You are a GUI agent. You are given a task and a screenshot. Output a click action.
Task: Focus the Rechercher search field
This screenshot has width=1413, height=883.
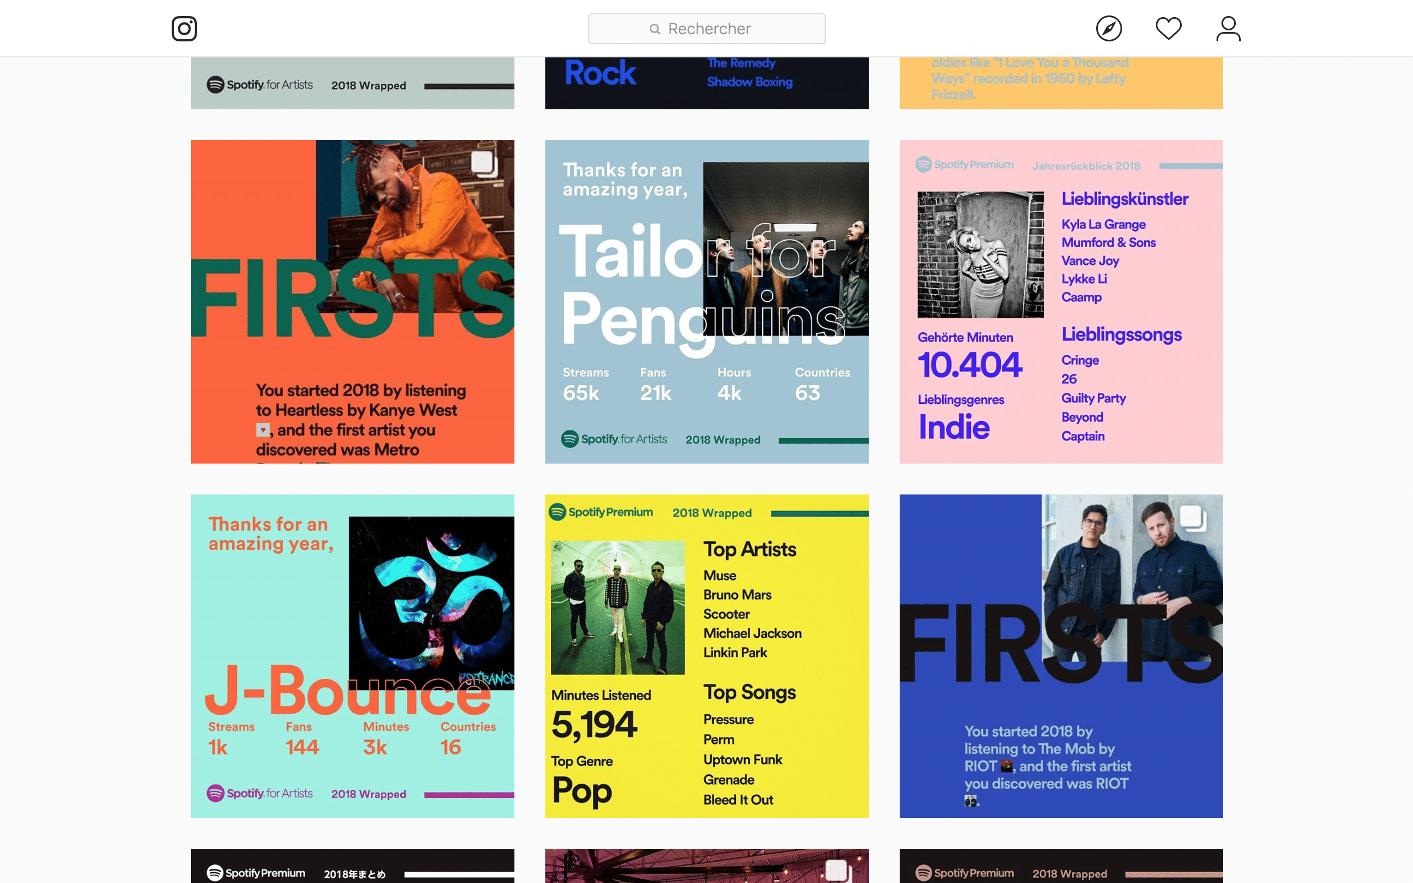(706, 29)
